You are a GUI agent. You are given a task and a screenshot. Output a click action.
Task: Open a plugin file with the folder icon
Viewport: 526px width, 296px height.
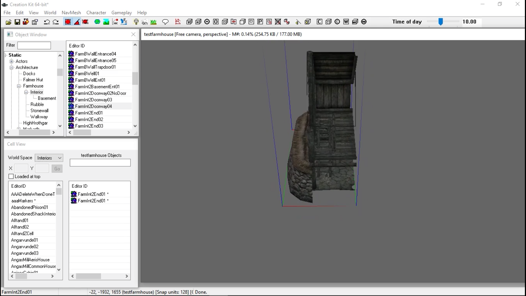8,22
